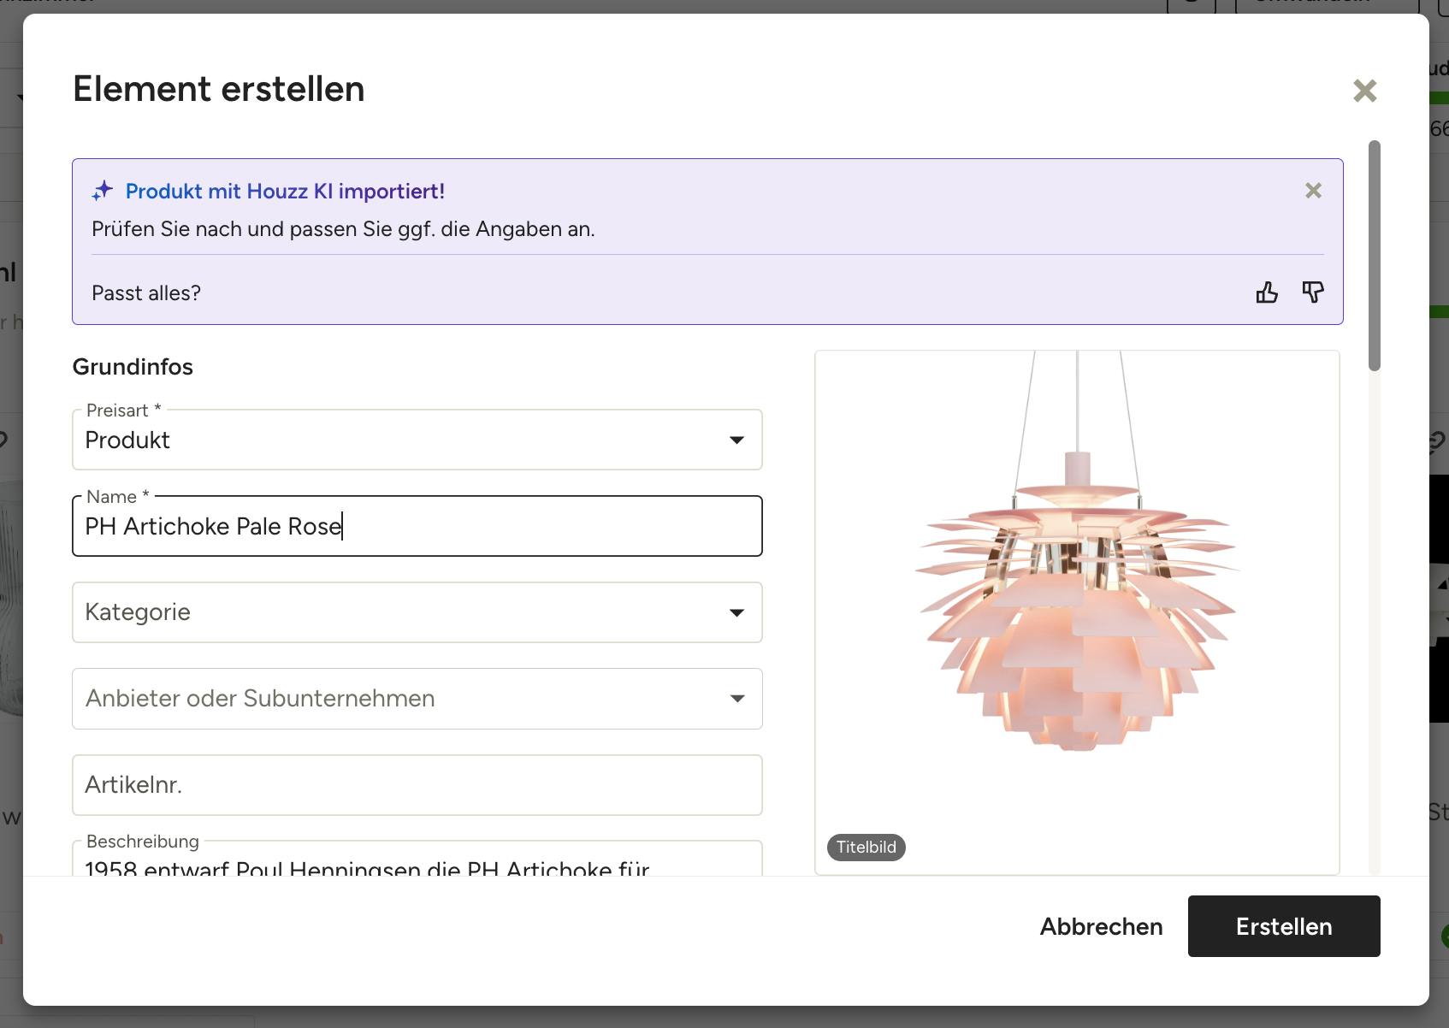Screen dimensions: 1449x1028
Task: Give thumbs up feedback on import
Action: [x=1267, y=292]
